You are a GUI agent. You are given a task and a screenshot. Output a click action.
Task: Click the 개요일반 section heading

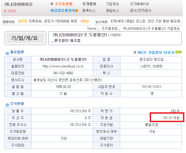(17, 52)
